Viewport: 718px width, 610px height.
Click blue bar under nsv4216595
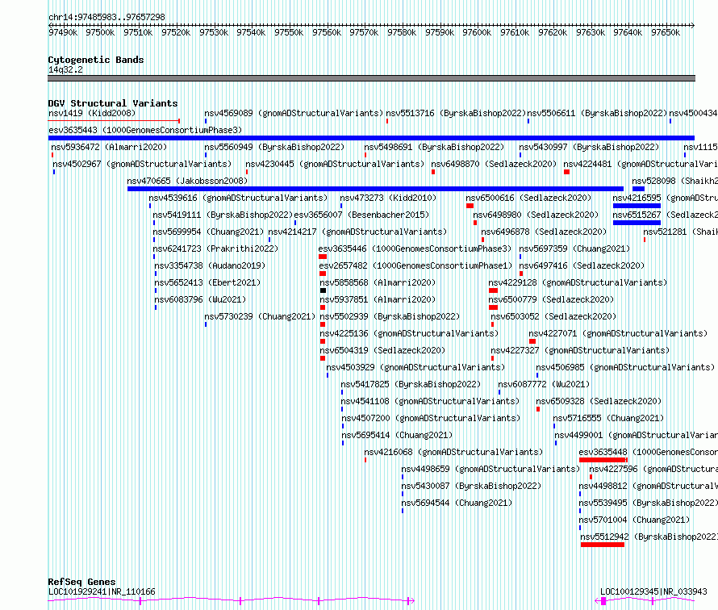[x=637, y=206]
